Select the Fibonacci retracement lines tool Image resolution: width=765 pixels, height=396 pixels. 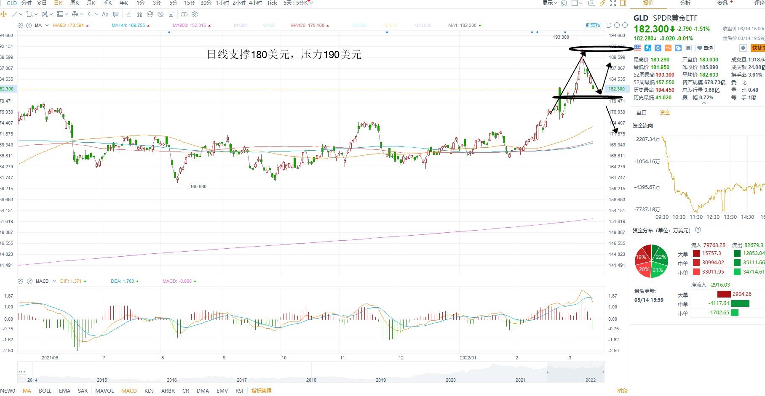tap(60, 14)
